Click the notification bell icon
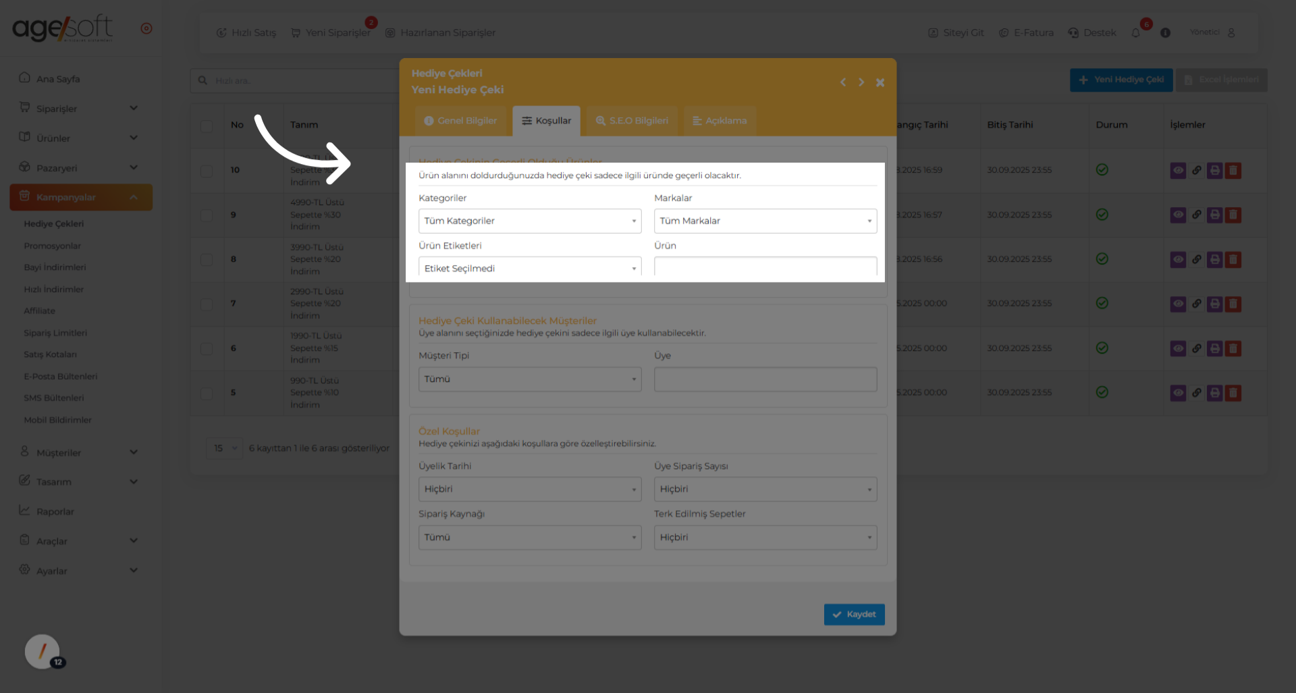1296x693 pixels. click(1136, 33)
